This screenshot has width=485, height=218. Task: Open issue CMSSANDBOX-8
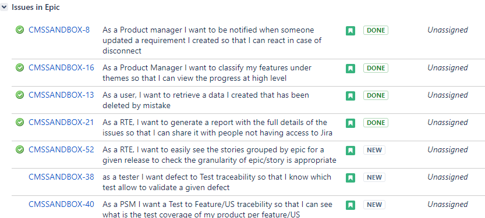point(59,30)
